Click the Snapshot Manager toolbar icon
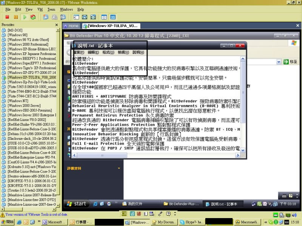 point(63,17)
